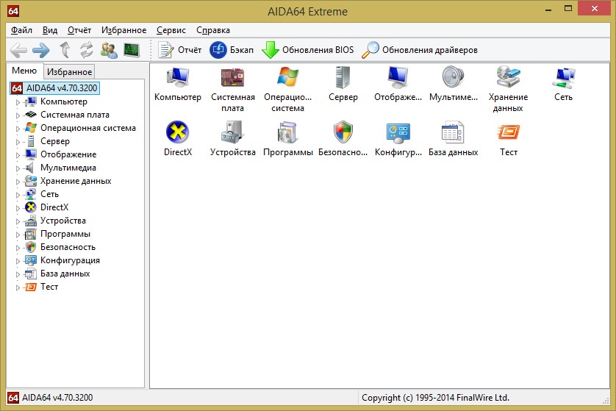
Task: Expand the Системная плата tree node
Action: [x=18, y=115]
